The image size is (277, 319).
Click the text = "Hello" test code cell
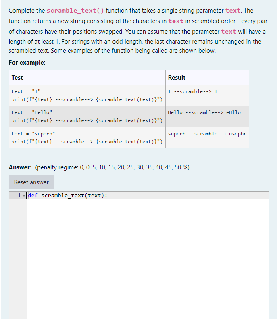tap(87, 116)
